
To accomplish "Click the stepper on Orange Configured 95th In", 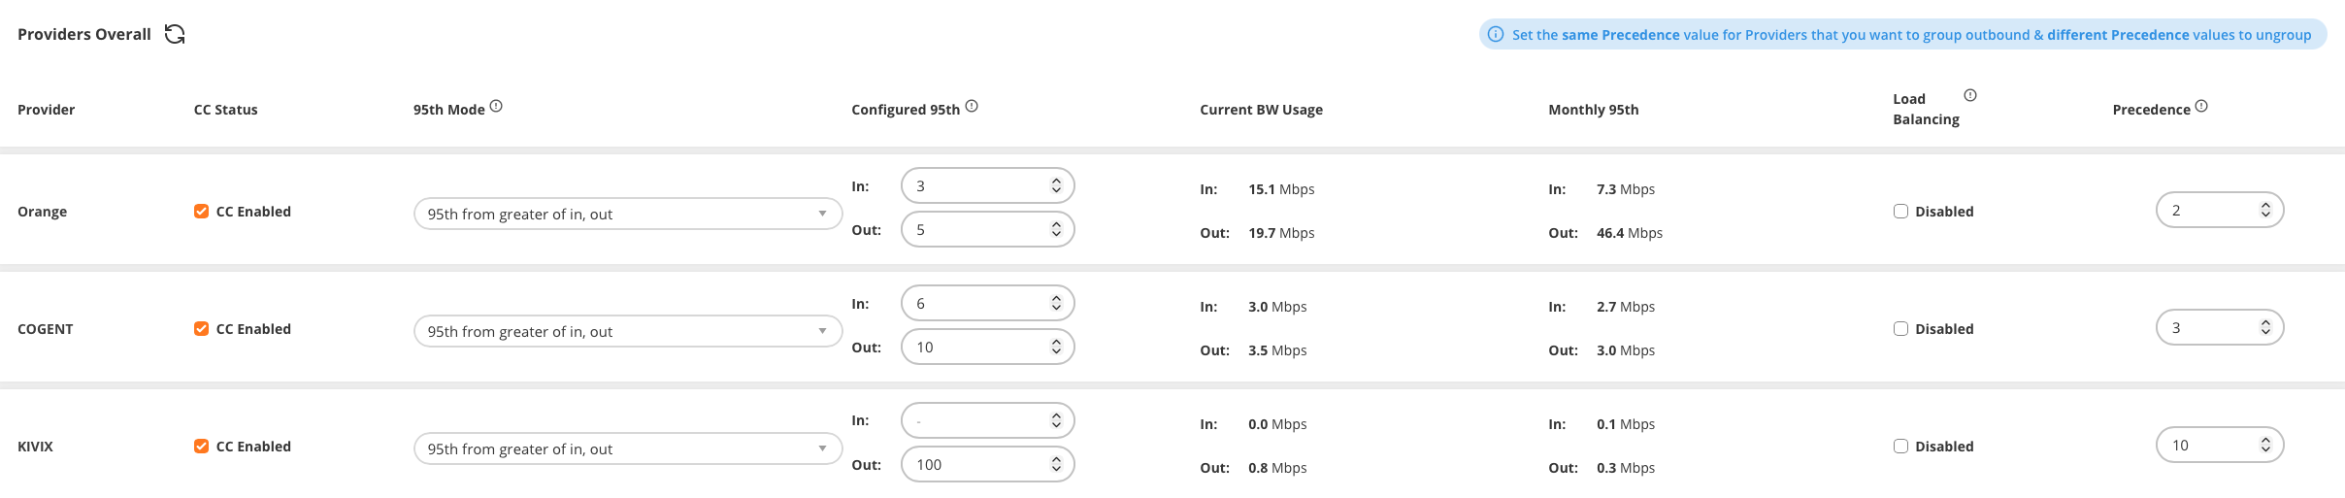I will point(1056,186).
